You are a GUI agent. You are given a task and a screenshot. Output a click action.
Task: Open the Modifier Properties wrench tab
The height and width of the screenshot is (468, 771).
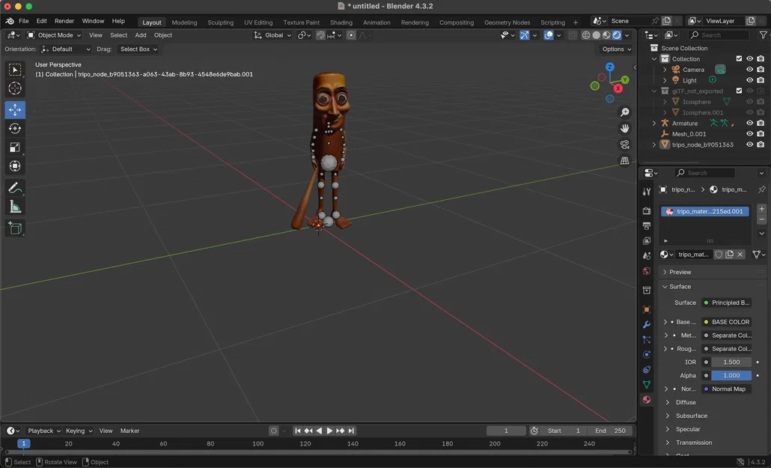[x=647, y=324]
